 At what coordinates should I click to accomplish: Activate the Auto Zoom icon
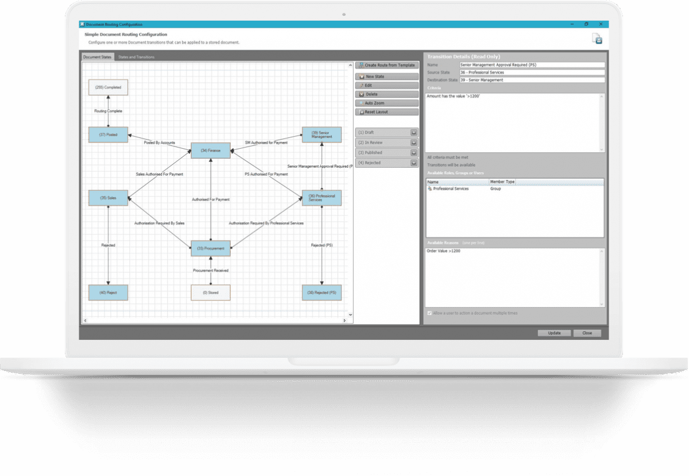(x=362, y=103)
